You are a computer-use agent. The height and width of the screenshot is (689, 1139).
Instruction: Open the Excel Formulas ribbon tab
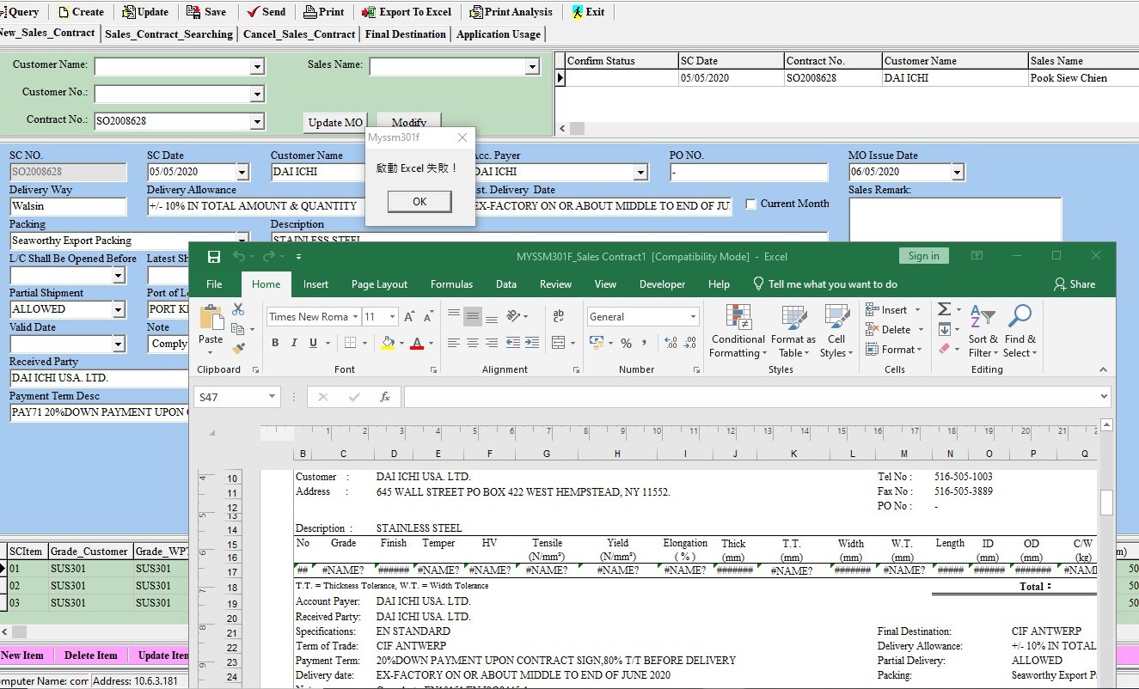point(451,284)
